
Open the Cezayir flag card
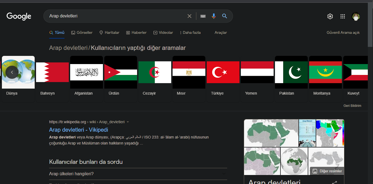[155, 79]
